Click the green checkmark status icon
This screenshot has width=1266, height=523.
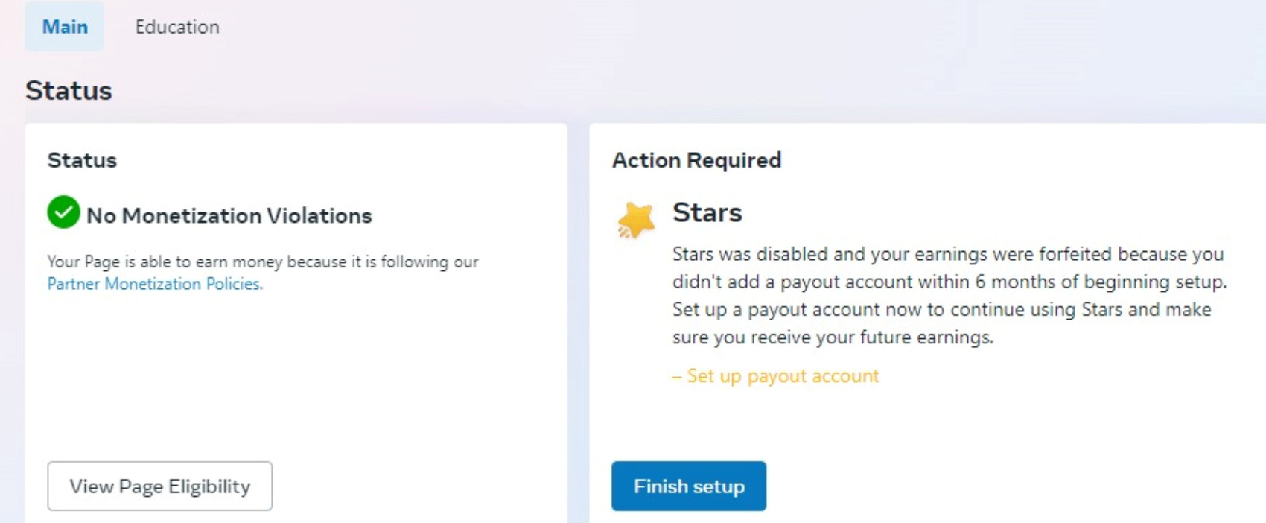[63, 212]
